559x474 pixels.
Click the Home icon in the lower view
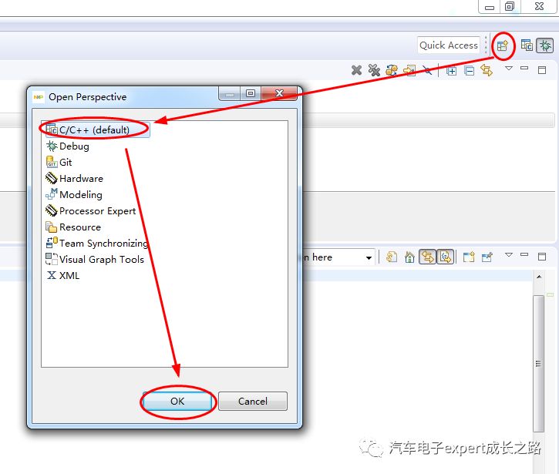tap(409, 257)
